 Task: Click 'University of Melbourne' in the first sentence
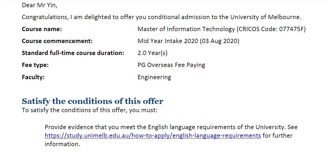[265, 17]
